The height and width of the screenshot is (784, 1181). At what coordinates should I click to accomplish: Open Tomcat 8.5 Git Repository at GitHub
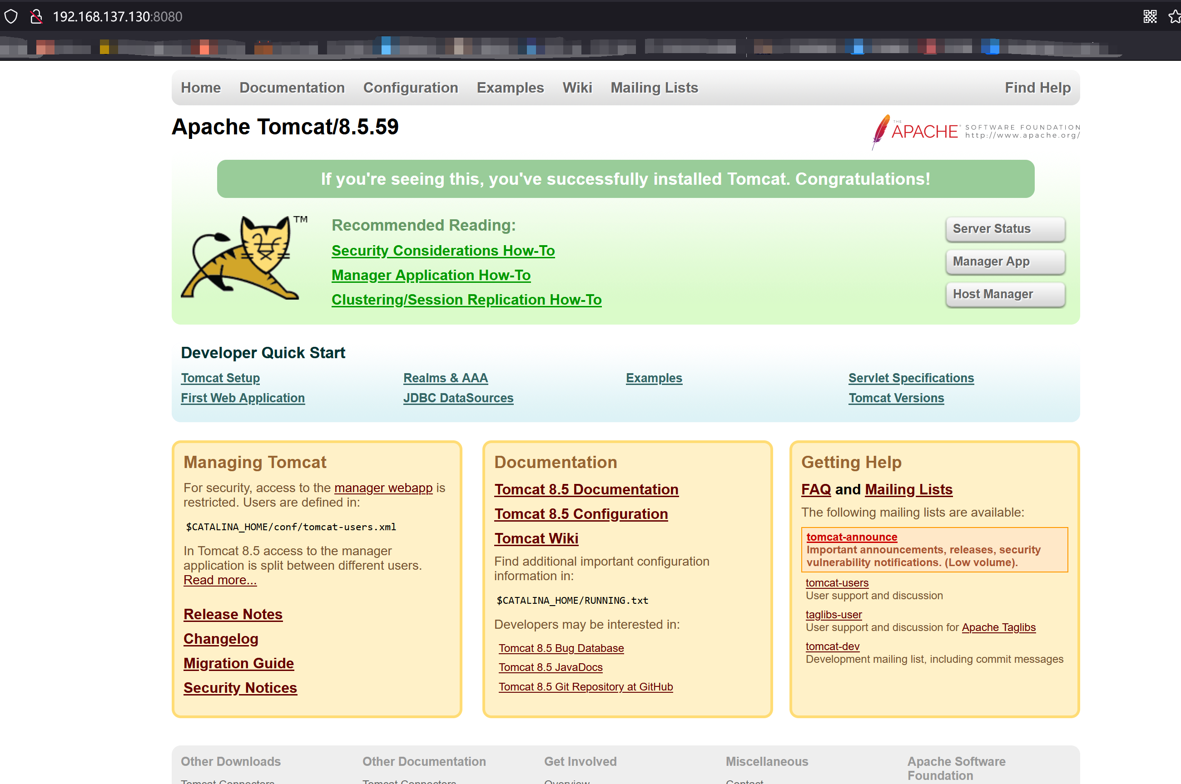coord(586,686)
